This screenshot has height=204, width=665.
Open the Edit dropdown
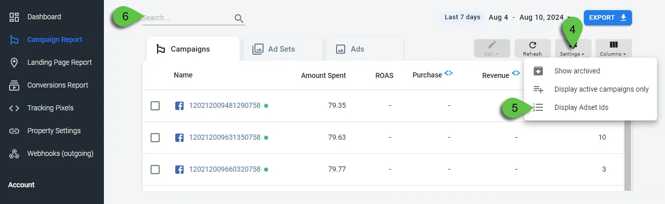[492, 49]
